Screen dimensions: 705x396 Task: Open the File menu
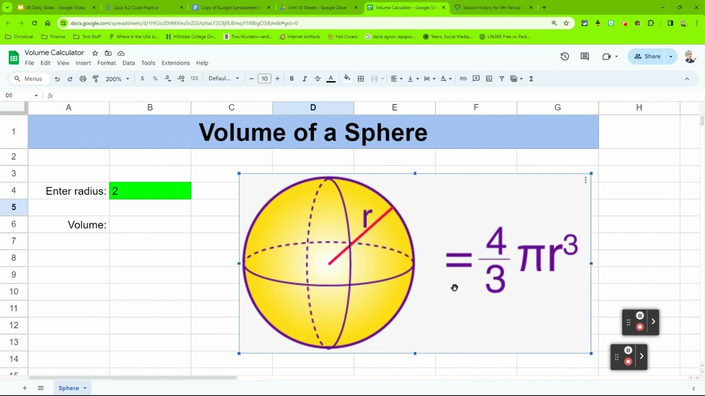click(29, 63)
